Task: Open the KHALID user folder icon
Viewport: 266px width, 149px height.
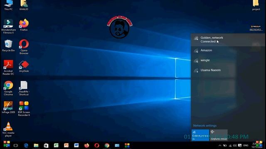Action: click(24, 5)
